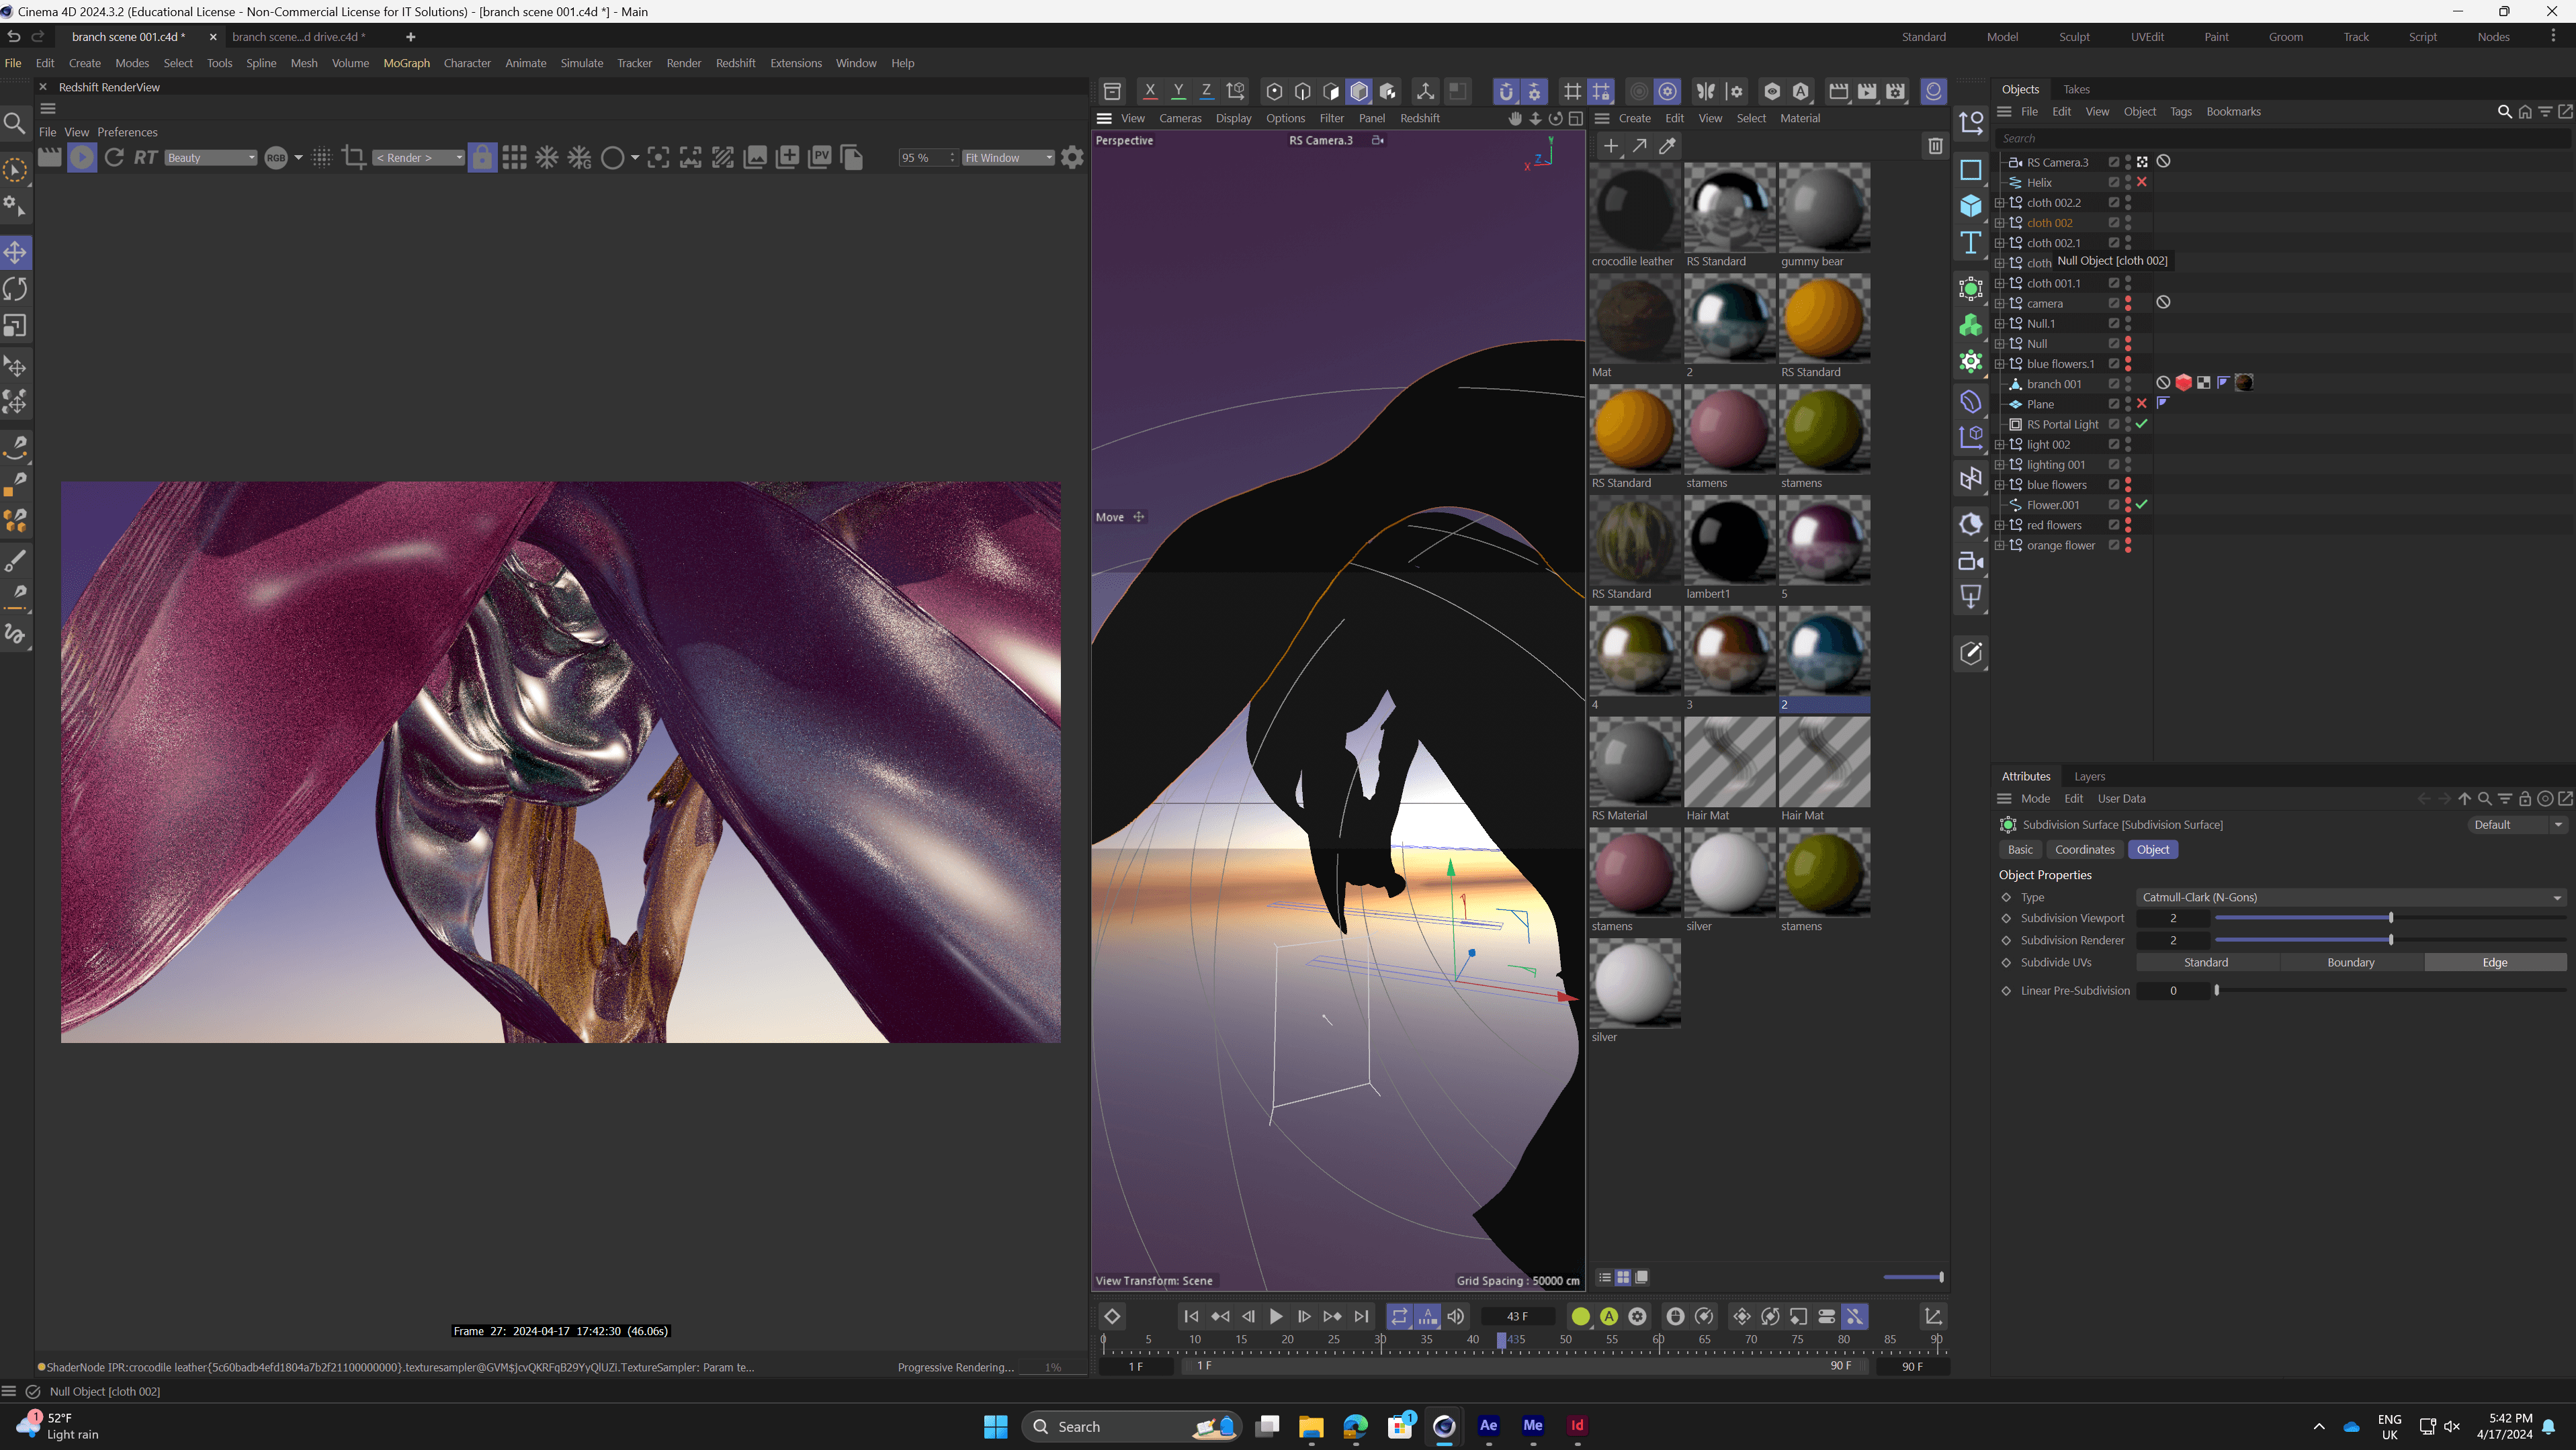Set Subdivide UVs to Edge
Screen dimensions: 2576x1450
(2495, 962)
